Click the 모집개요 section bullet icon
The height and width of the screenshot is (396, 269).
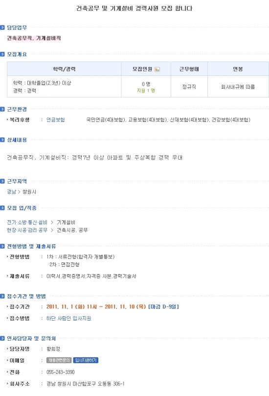coord(2,54)
